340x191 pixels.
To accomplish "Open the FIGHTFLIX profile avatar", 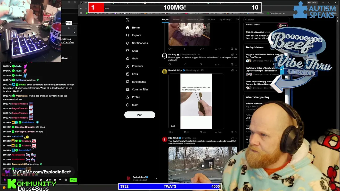I will coord(165,139).
